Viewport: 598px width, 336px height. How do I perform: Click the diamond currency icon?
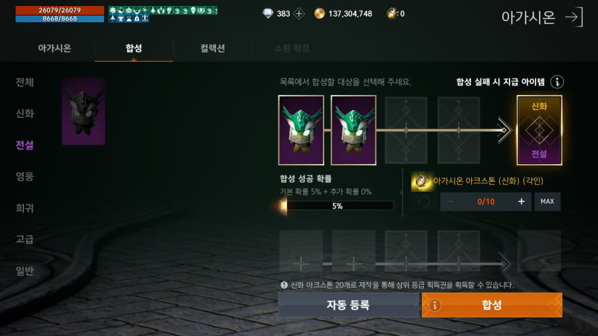(268, 14)
